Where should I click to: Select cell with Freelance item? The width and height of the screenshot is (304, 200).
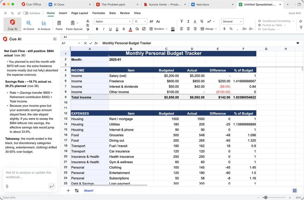click(131, 81)
